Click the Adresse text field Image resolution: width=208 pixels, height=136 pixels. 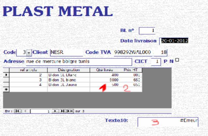coord(79,62)
